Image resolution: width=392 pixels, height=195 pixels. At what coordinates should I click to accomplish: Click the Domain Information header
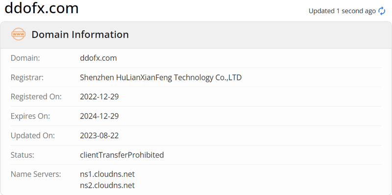[80, 34]
